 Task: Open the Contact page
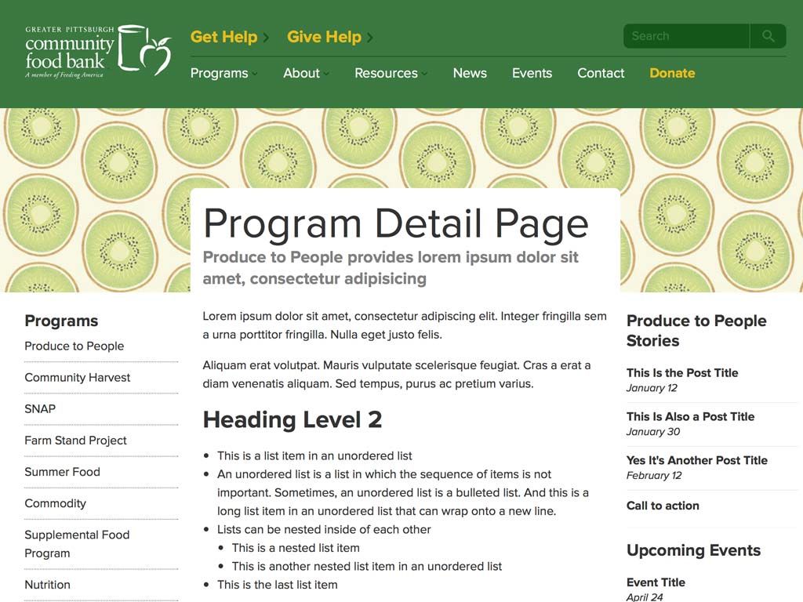click(601, 73)
